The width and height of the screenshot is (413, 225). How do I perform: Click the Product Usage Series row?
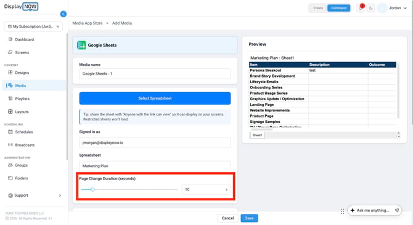(x=322, y=93)
